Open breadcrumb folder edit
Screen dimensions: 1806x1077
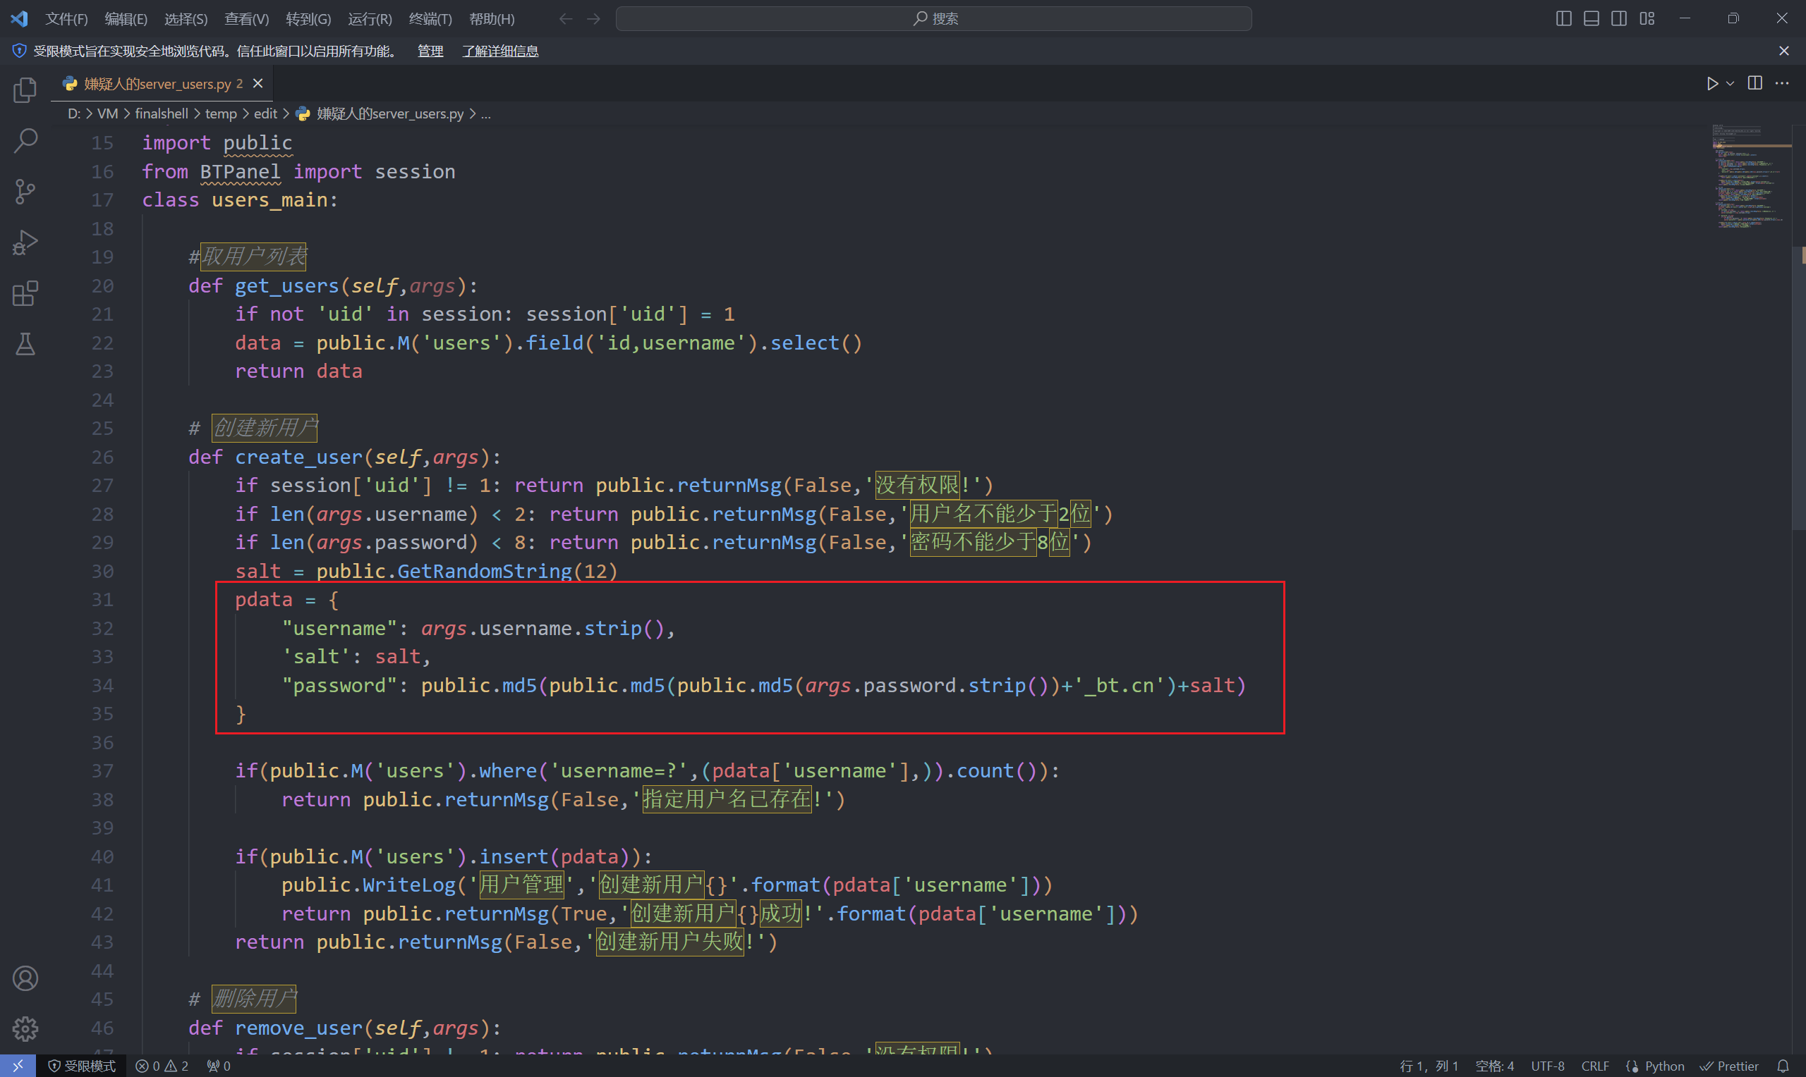pyautogui.click(x=265, y=114)
